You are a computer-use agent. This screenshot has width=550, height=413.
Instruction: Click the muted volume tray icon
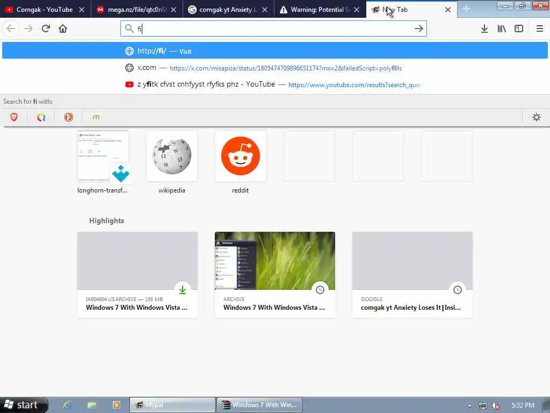496,405
